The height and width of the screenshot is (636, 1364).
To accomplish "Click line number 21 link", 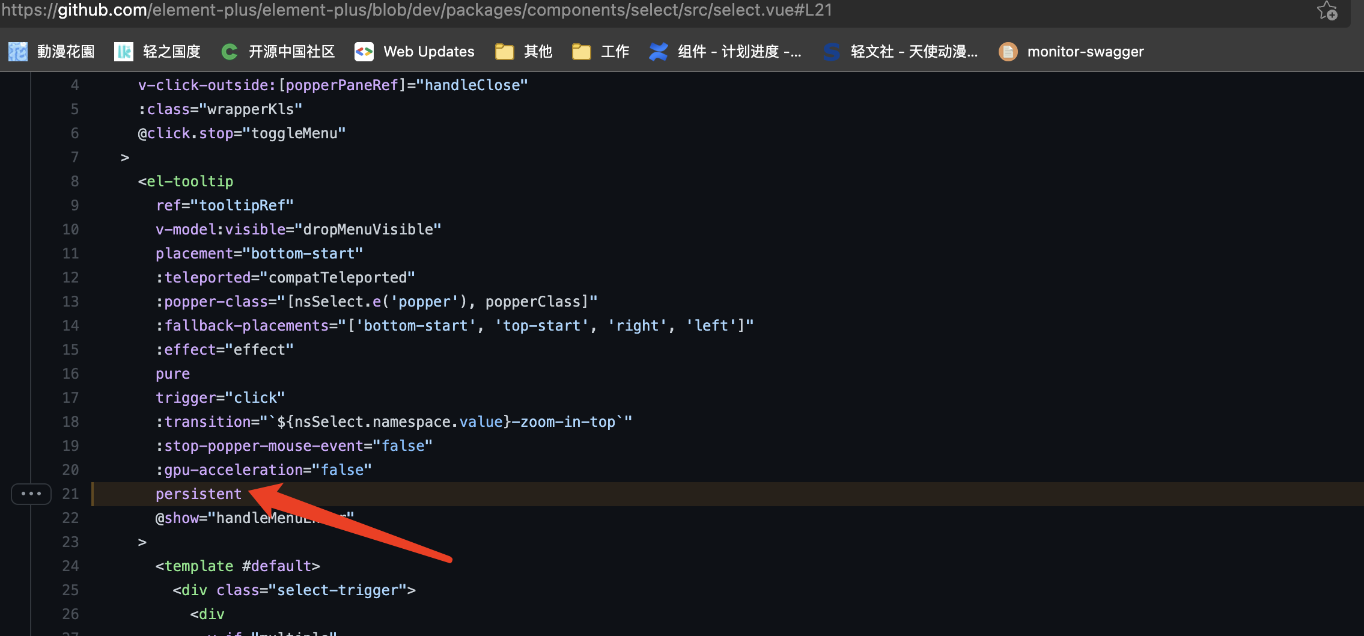I will [70, 494].
